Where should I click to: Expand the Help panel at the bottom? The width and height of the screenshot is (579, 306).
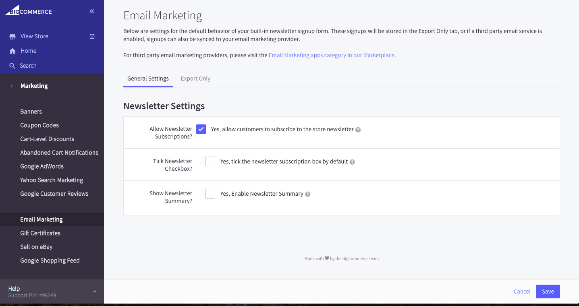(94, 291)
